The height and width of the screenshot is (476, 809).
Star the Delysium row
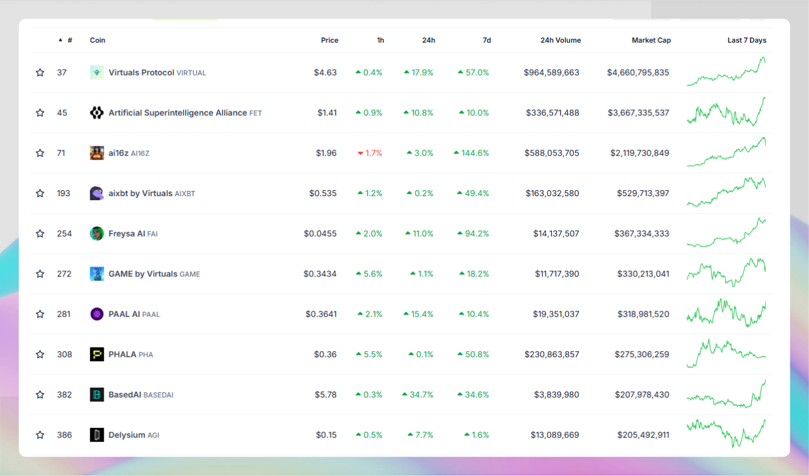click(x=40, y=435)
